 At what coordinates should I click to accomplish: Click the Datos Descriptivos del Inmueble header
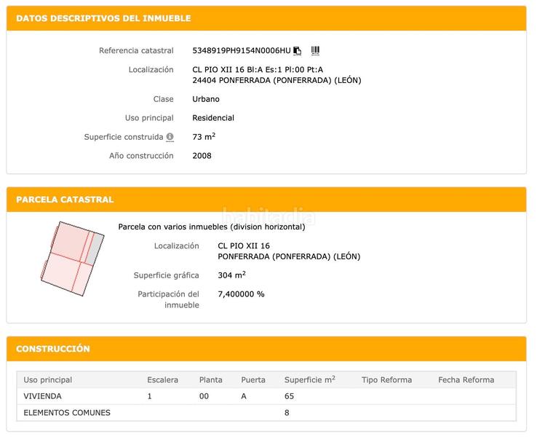point(103,18)
